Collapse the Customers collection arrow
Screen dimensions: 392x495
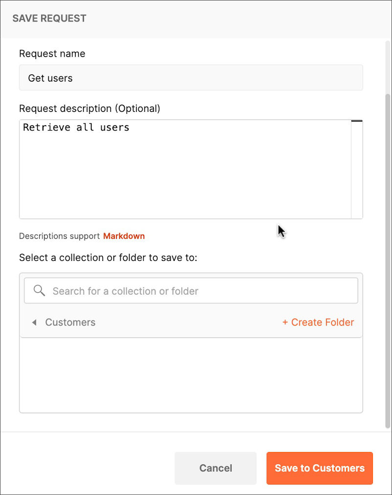tap(34, 323)
